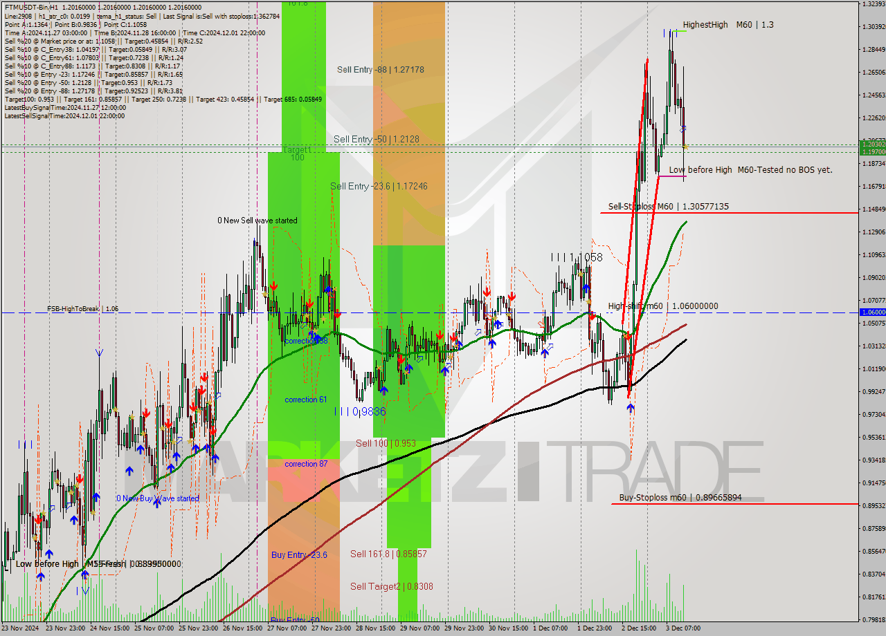
Task: Select the 'correction 87' label
Action: (x=306, y=464)
